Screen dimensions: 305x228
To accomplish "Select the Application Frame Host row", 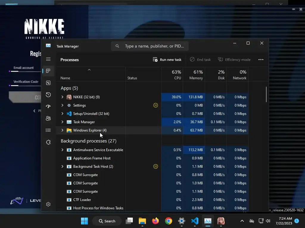I will (152, 158).
